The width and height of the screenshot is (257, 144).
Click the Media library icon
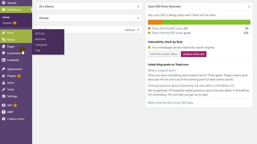[4, 40]
